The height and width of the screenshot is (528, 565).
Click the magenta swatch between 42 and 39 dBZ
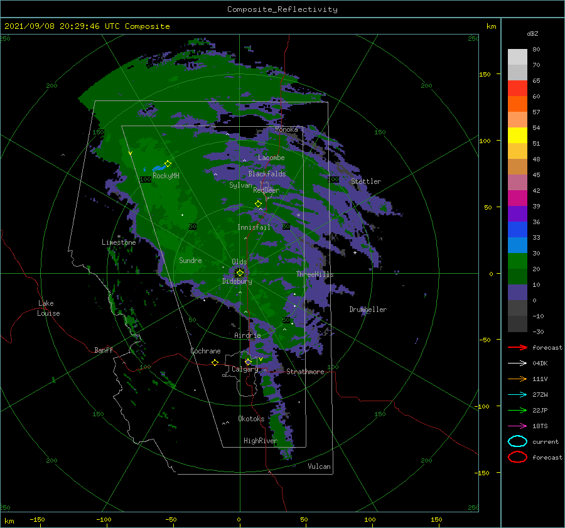(x=517, y=198)
